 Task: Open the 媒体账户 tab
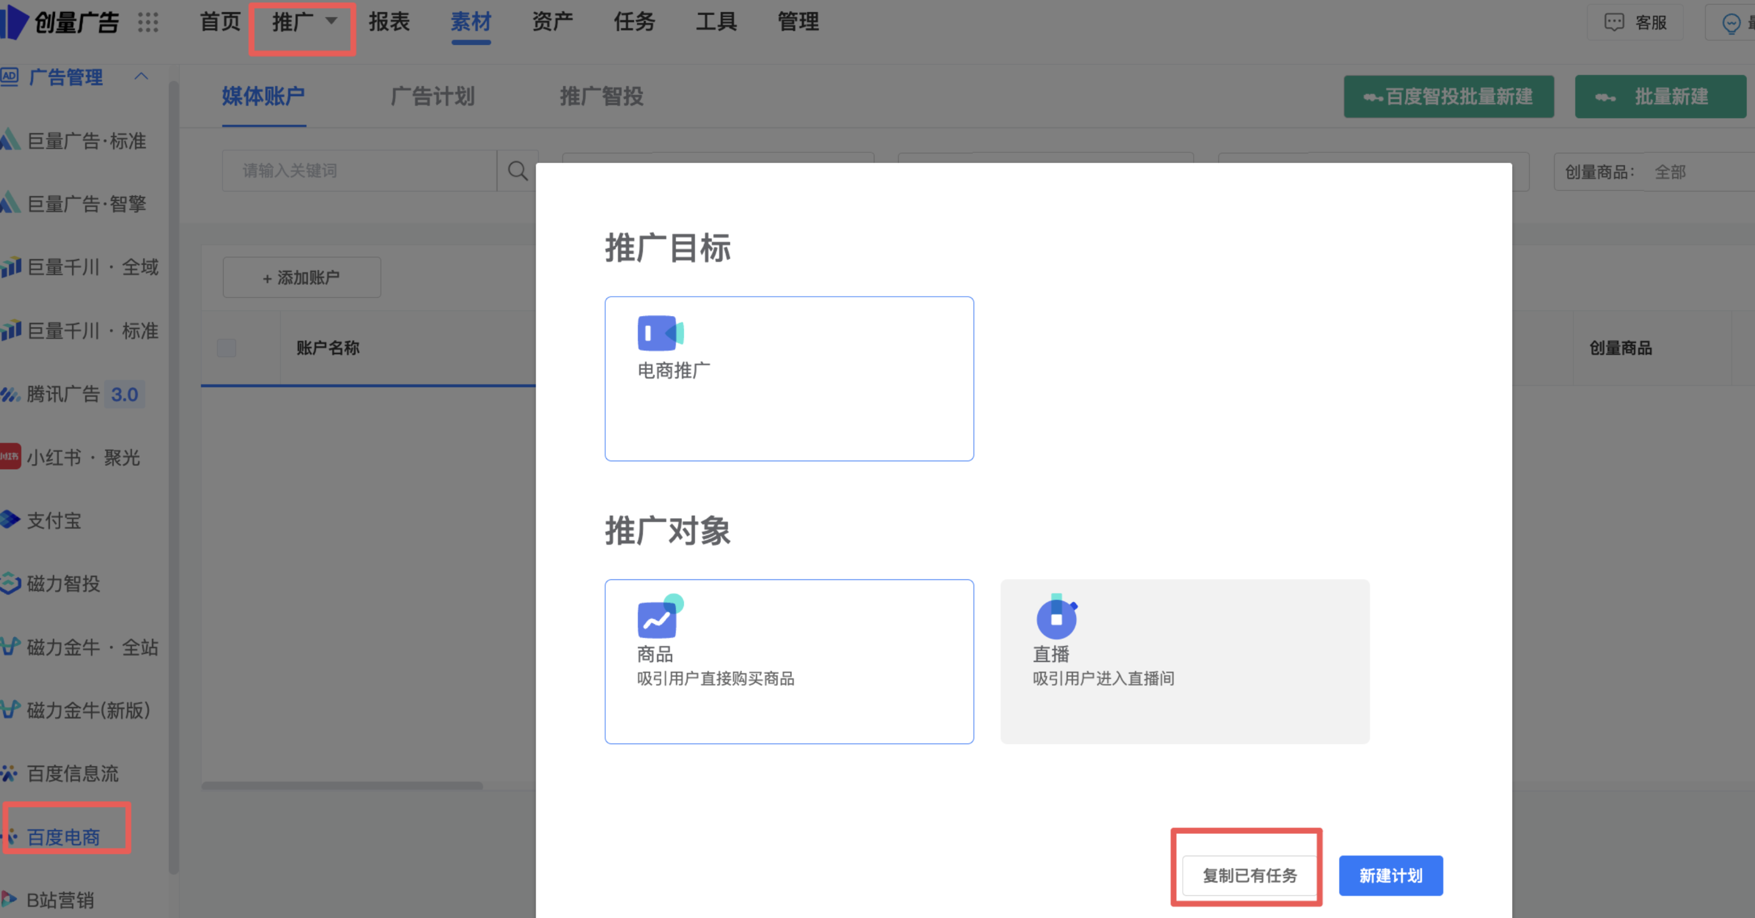tap(264, 96)
